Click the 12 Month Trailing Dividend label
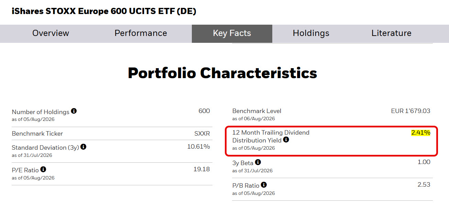 pyautogui.click(x=271, y=133)
